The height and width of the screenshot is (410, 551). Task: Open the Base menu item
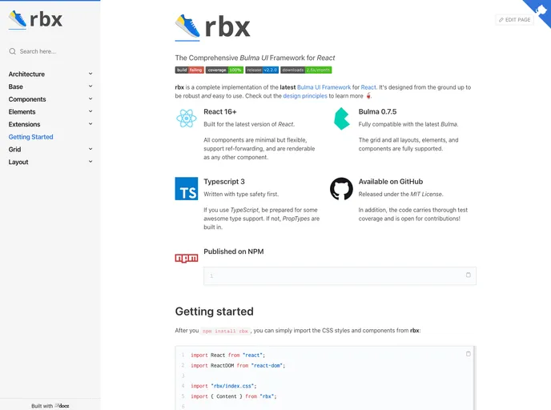tap(16, 86)
